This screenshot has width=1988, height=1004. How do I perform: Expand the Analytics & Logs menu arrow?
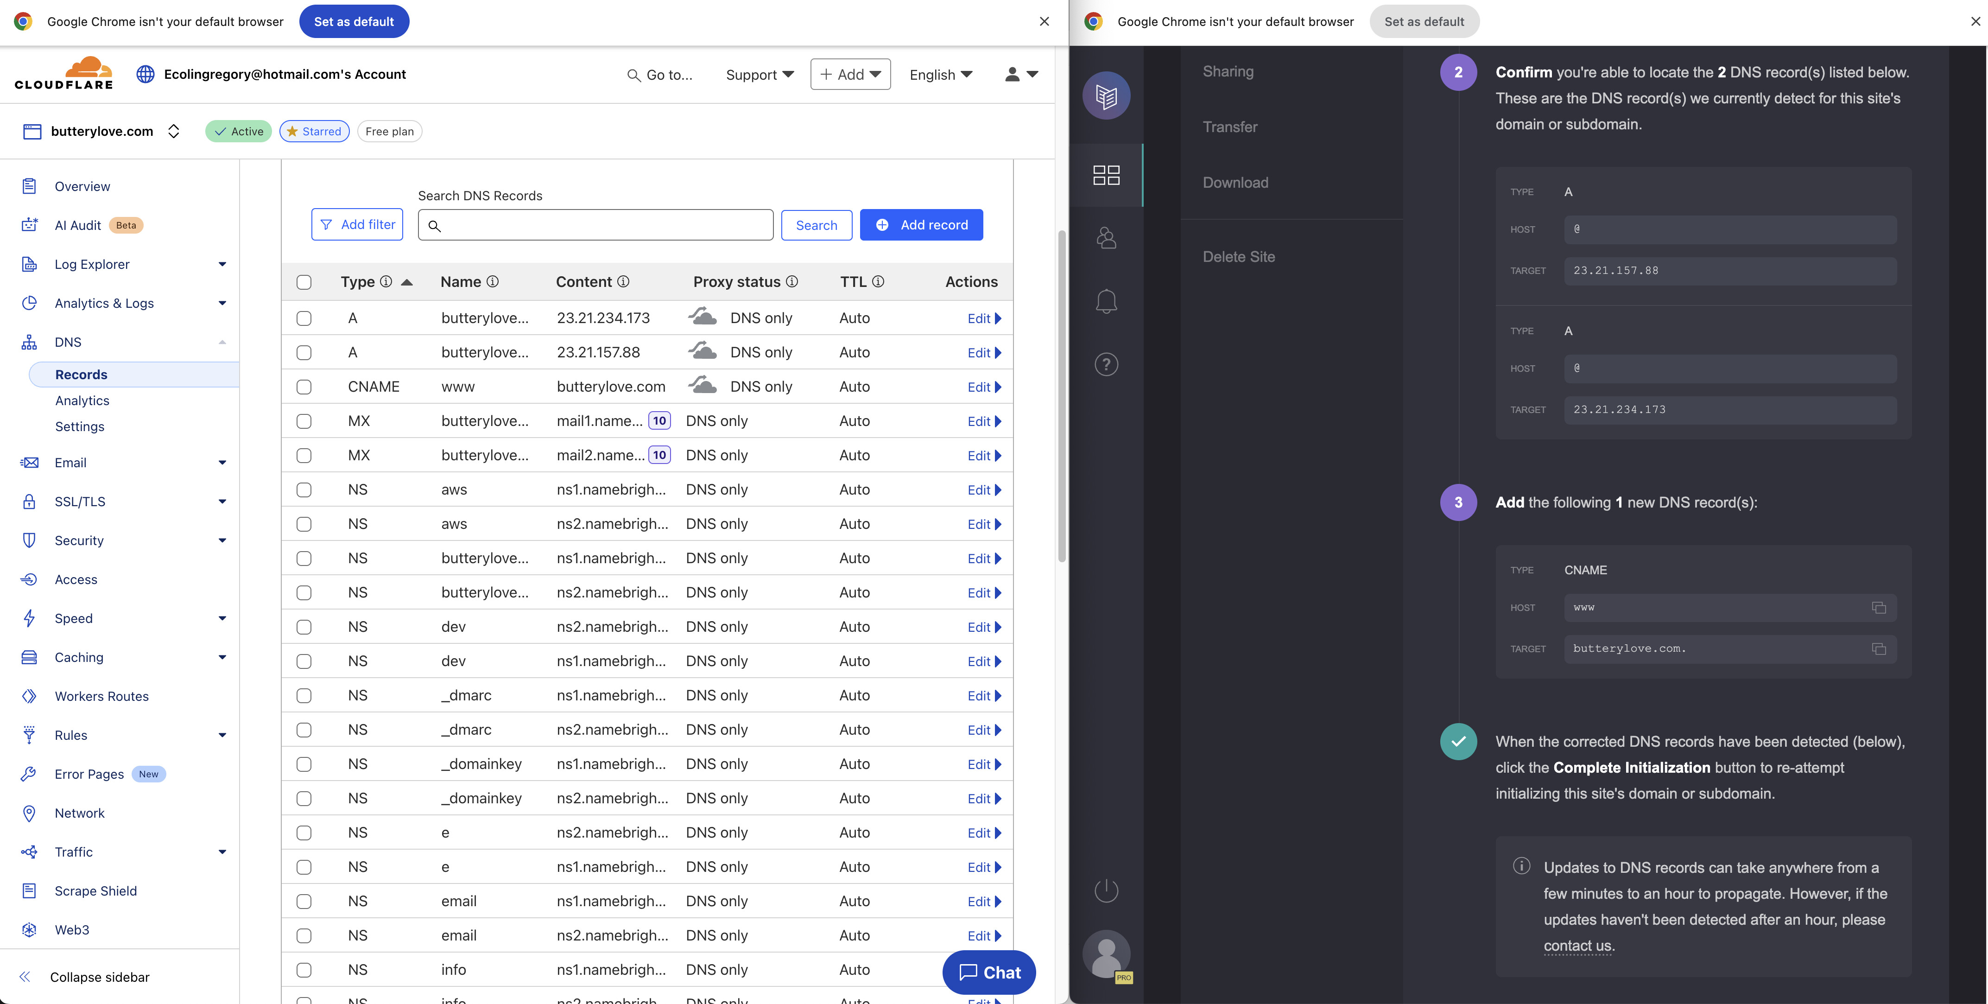pos(222,303)
